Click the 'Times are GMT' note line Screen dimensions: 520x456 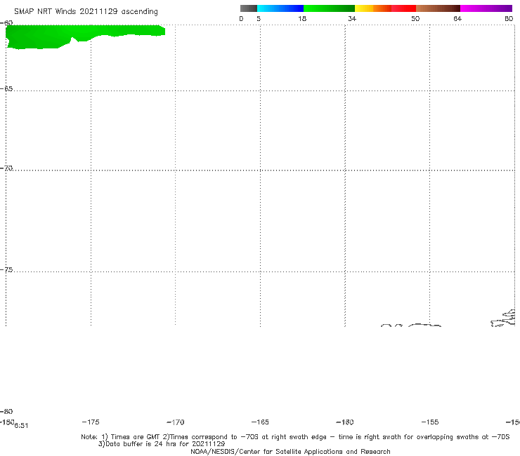[x=295, y=437]
